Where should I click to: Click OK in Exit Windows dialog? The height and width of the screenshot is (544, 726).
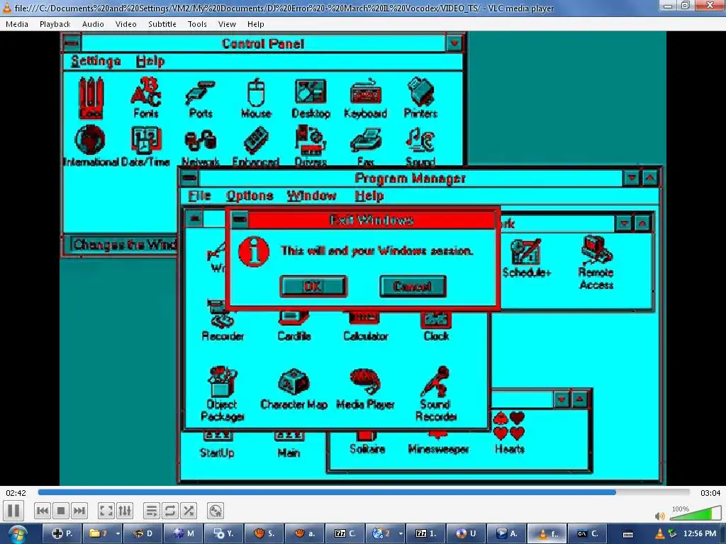(x=313, y=286)
